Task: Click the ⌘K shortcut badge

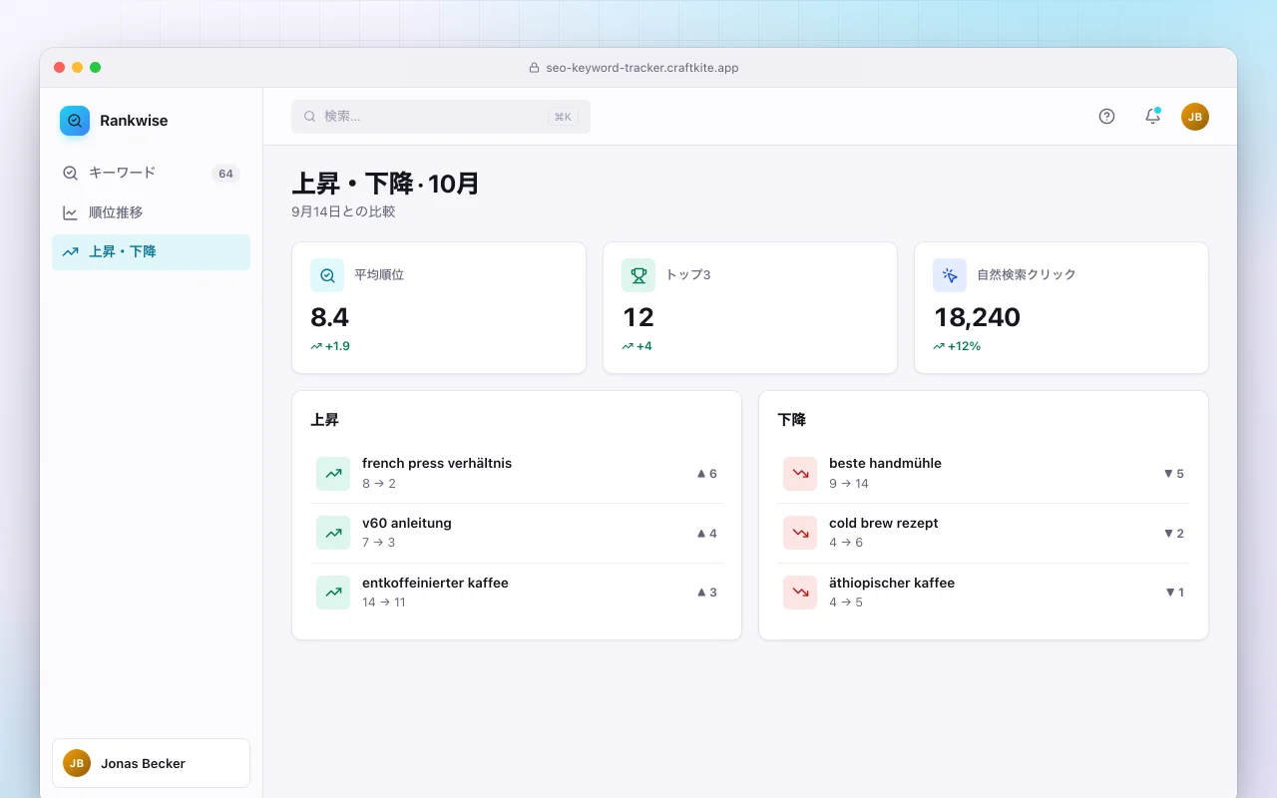Action: point(563,117)
